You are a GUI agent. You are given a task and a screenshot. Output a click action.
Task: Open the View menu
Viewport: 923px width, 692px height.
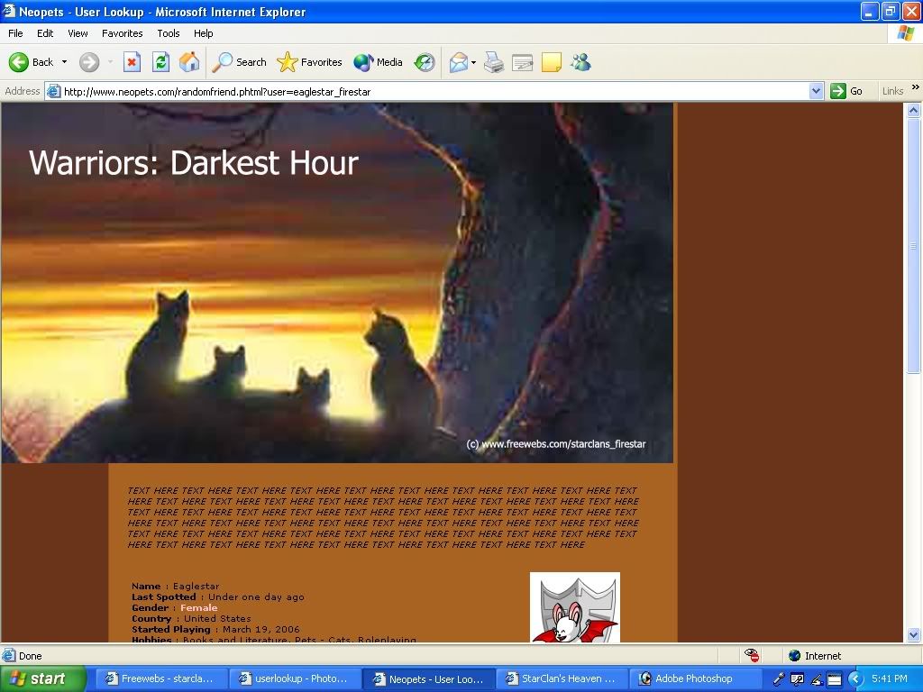tap(78, 33)
